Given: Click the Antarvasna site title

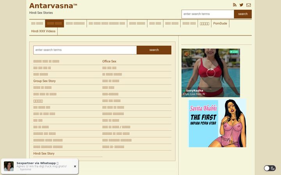Looking at the screenshot, I should (x=53, y=6).
